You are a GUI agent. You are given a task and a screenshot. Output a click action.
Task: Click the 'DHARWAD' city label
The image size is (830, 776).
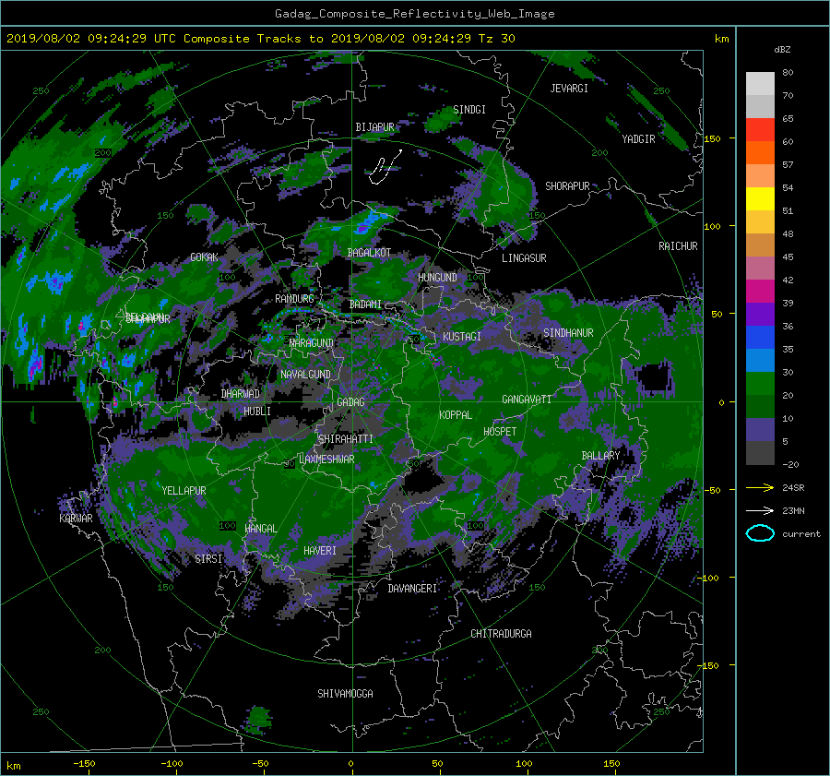241,394
